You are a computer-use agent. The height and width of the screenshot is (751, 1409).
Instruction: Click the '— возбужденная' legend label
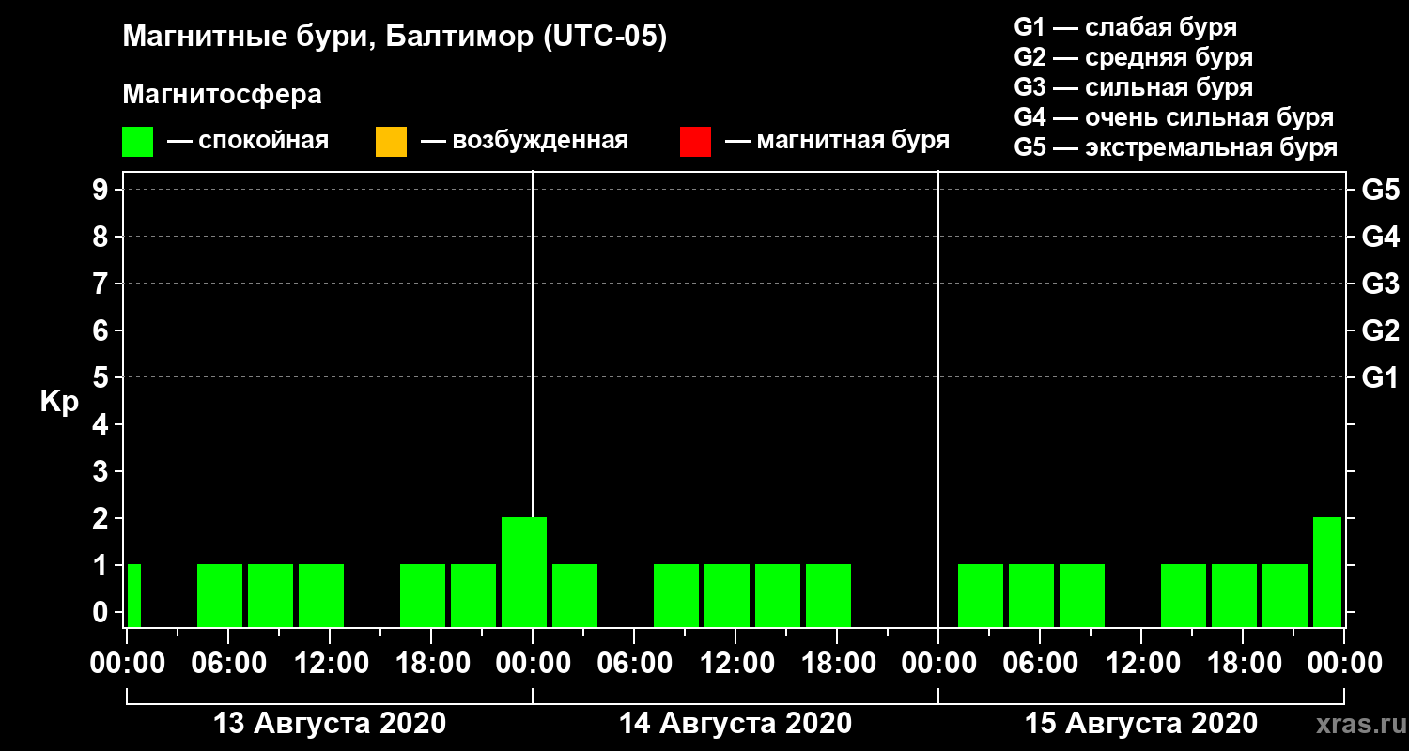(x=524, y=141)
